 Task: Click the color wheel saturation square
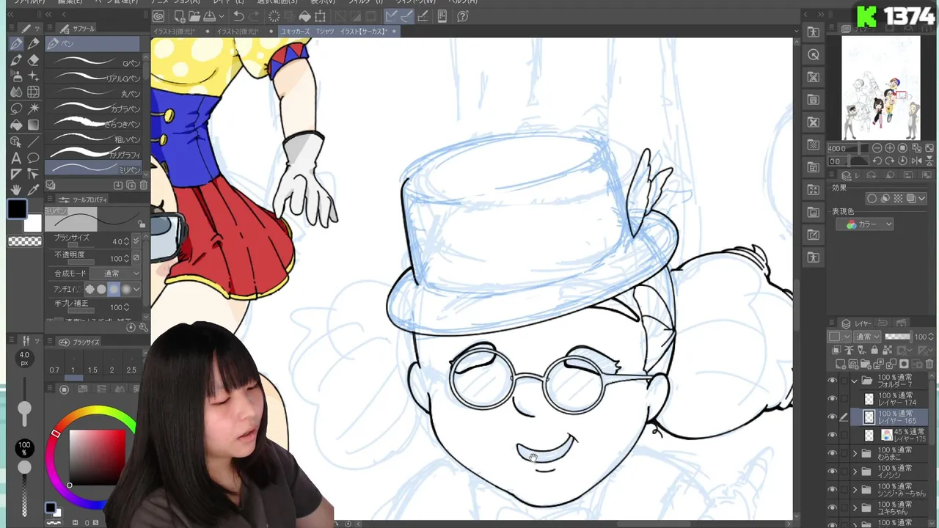[97, 457]
